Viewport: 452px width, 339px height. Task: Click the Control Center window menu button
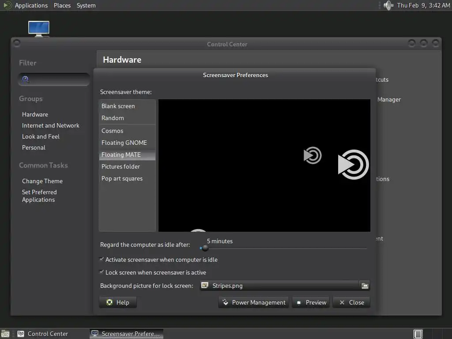[17, 43]
